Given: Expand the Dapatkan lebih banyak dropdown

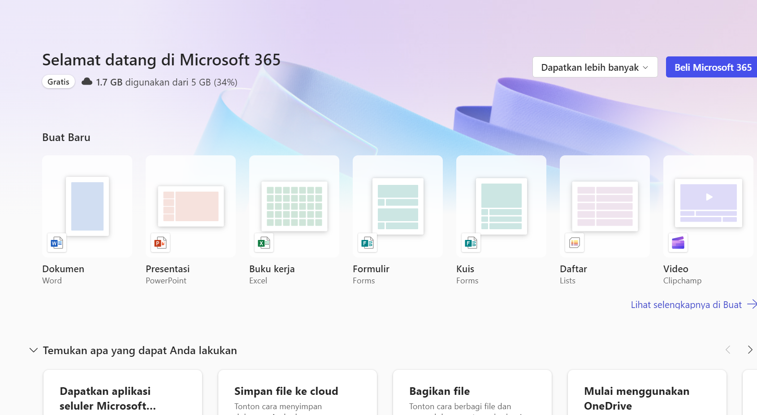Looking at the screenshot, I should pyautogui.click(x=595, y=67).
